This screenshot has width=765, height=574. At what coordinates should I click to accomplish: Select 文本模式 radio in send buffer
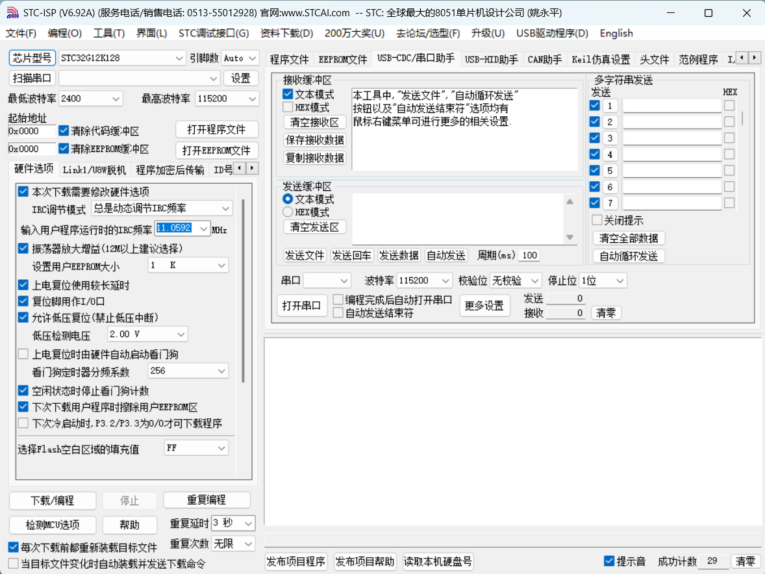[288, 199]
